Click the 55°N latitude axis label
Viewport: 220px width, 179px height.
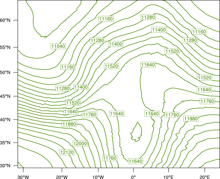coord(5,47)
